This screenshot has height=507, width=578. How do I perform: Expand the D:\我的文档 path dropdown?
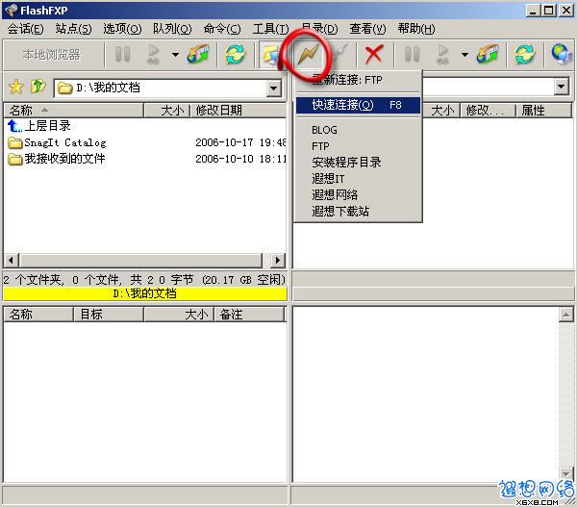[274, 88]
